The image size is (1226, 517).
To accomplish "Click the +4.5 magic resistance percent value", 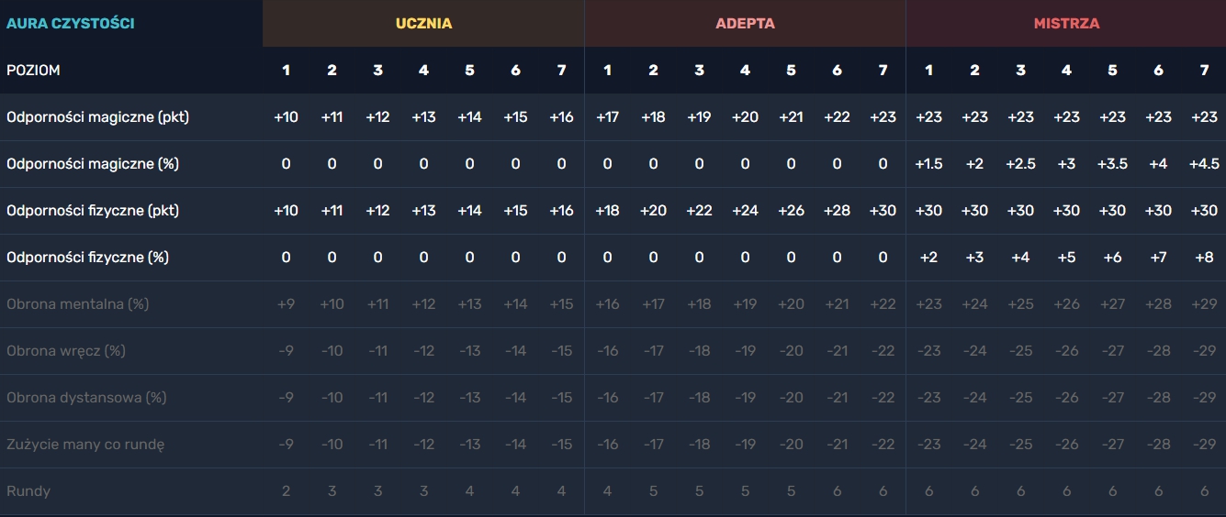I will click(x=1204, y=164).
